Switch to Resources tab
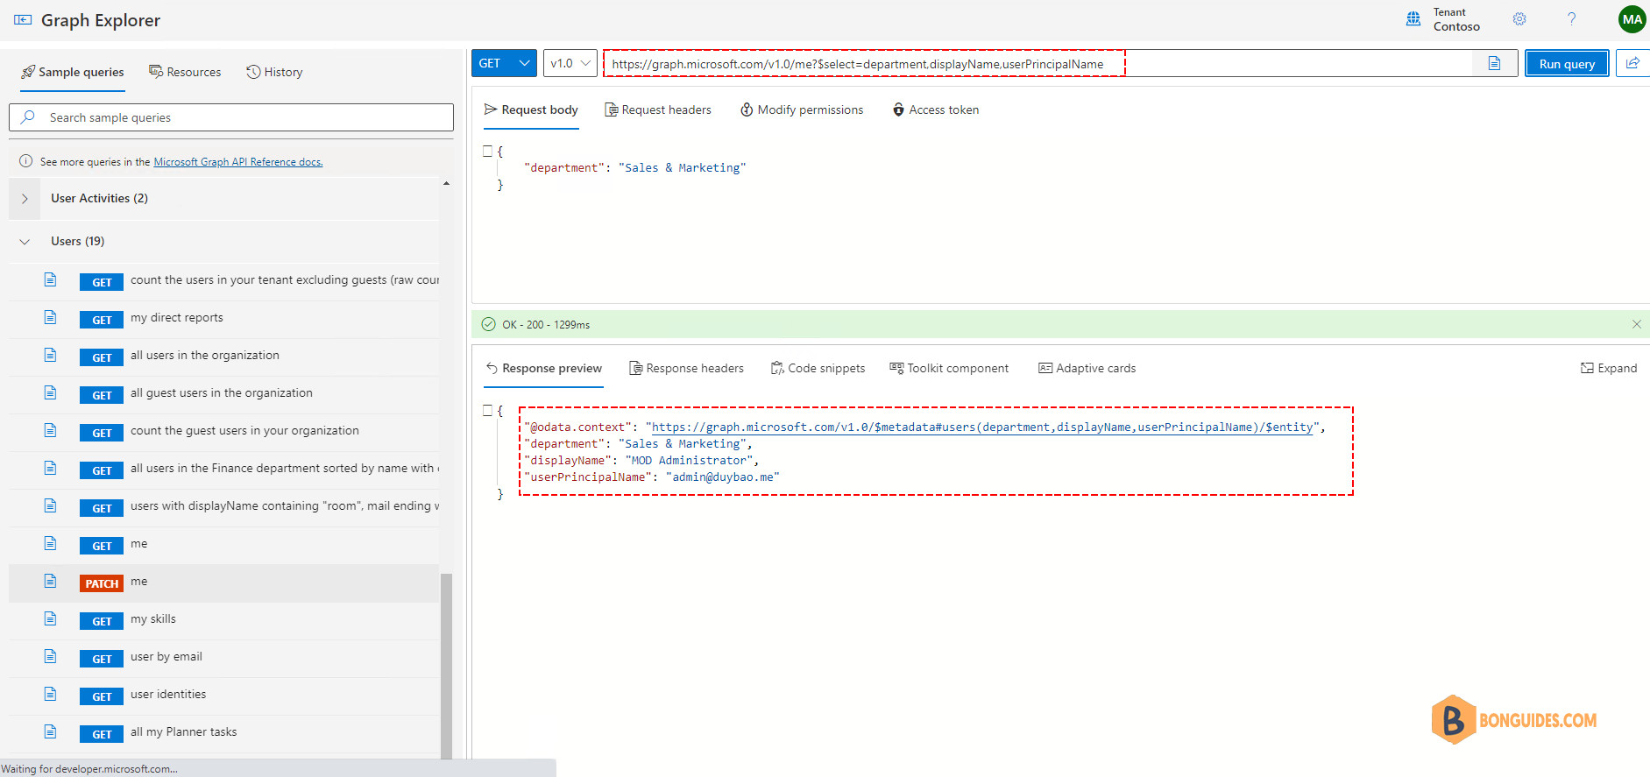This screenshot has height=777, width=1650. [185, 72]
